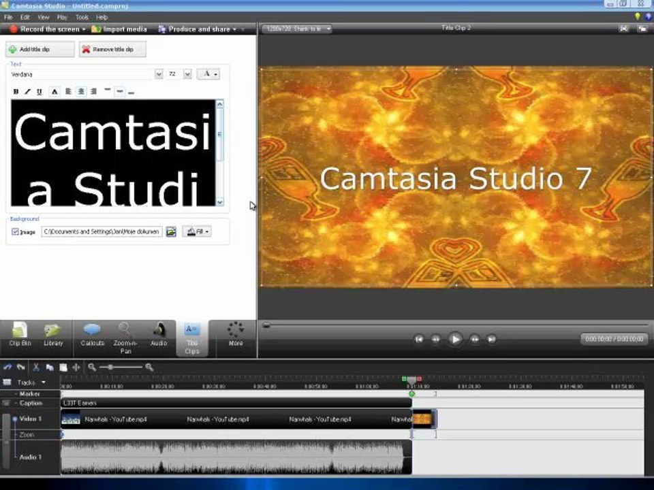Screen dimensions: 654x490
Task: Click the lightbulb tips icon
Action: 637,16
